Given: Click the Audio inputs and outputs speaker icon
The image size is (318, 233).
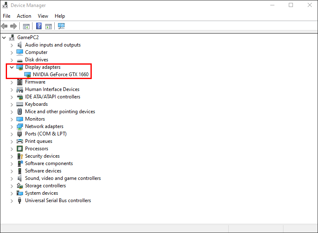Looking at the screenshot, I should tap(19, 45).
